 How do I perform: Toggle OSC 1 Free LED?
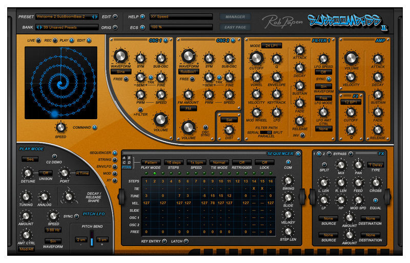point(126,79)
